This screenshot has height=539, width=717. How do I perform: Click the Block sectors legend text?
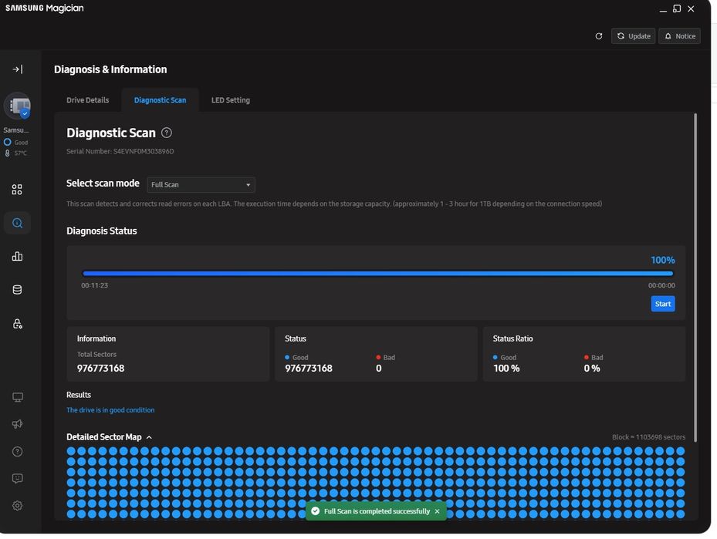click(x=648, y=437)
